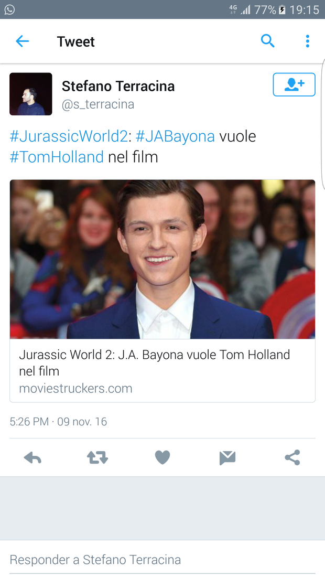Screen dimensions: 325x578
Task: Tap the battery indicator in status bar
Action: pos(282,9)
